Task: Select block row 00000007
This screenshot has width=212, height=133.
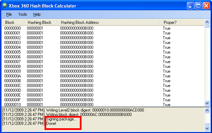Action: (x=103, y=62)
